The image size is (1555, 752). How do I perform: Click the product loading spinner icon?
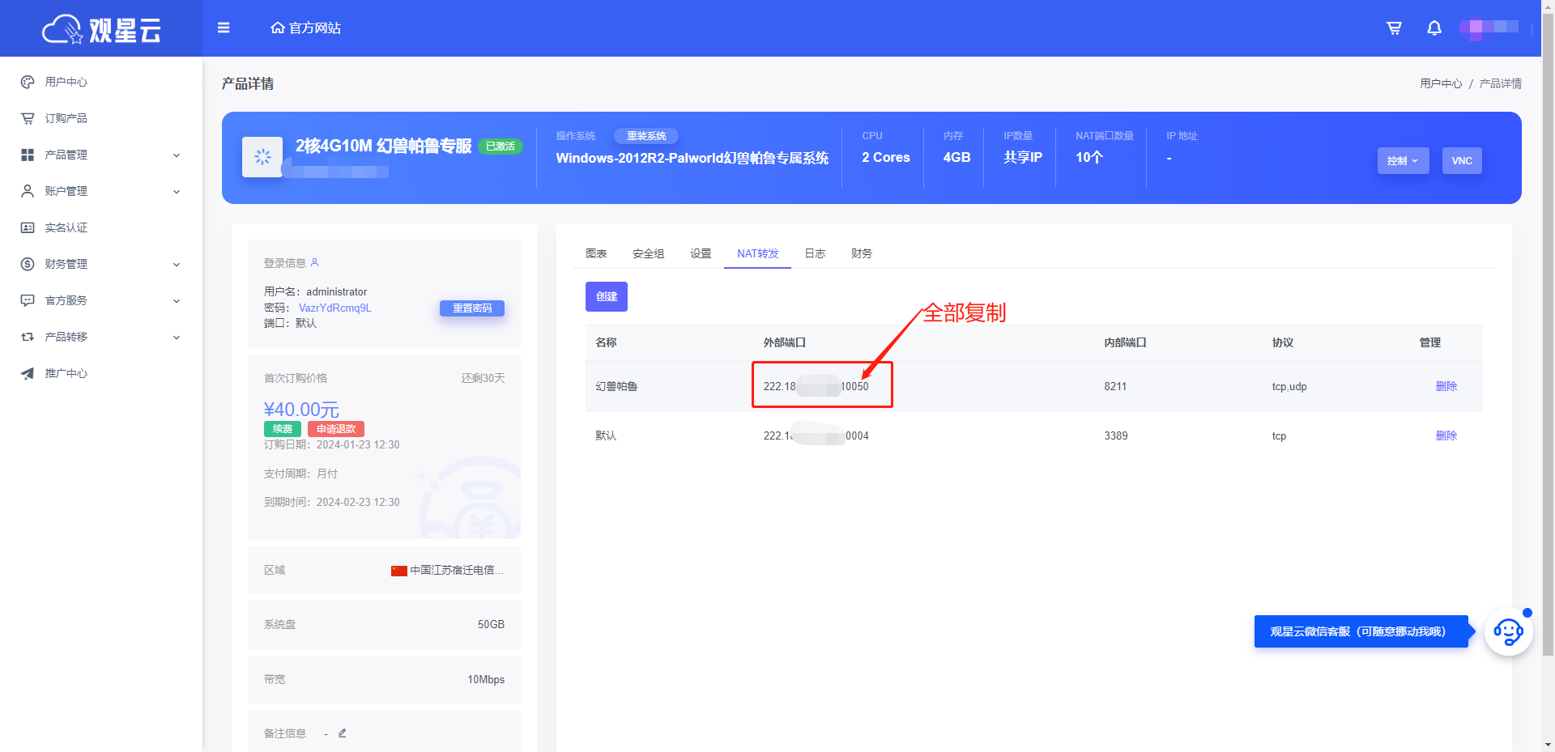coord(262,157)
